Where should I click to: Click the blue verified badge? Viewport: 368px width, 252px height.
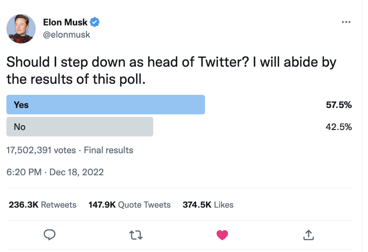(95, 22)
